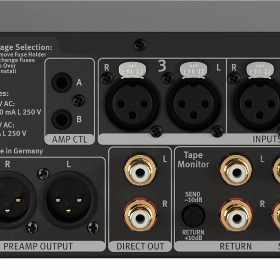Click the DIRECT OUT left RCA jack
This screenshot has width=280, height=280.
point(141,170)
